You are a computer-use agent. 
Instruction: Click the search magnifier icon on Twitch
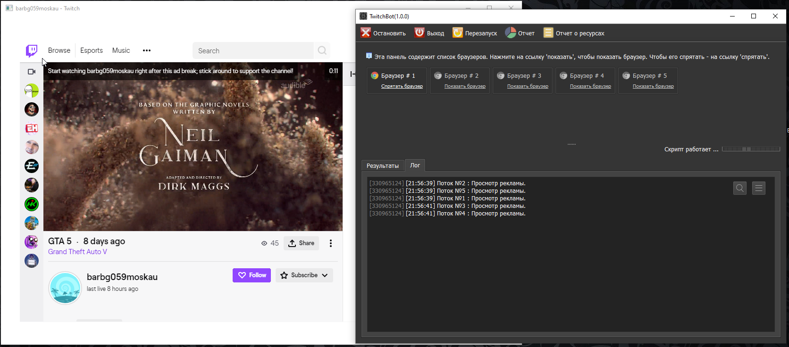(322, 50)
